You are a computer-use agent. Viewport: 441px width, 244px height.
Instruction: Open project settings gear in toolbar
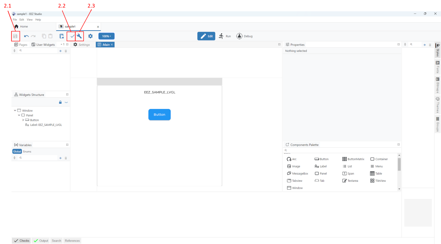[x=90, y=36]
